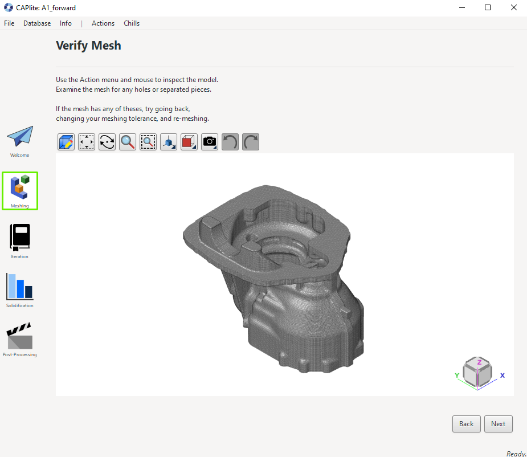Open the Meshing step in sidebar
The width and height of the screenshot is (527, 457).
(20, 191)
